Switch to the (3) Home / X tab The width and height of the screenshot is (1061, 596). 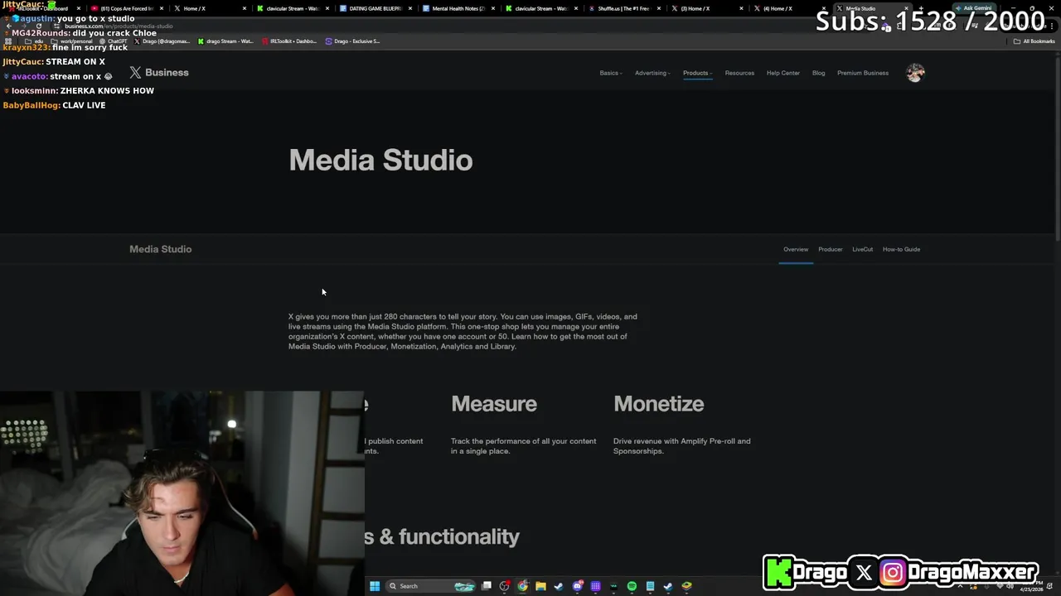click(706, 8)
